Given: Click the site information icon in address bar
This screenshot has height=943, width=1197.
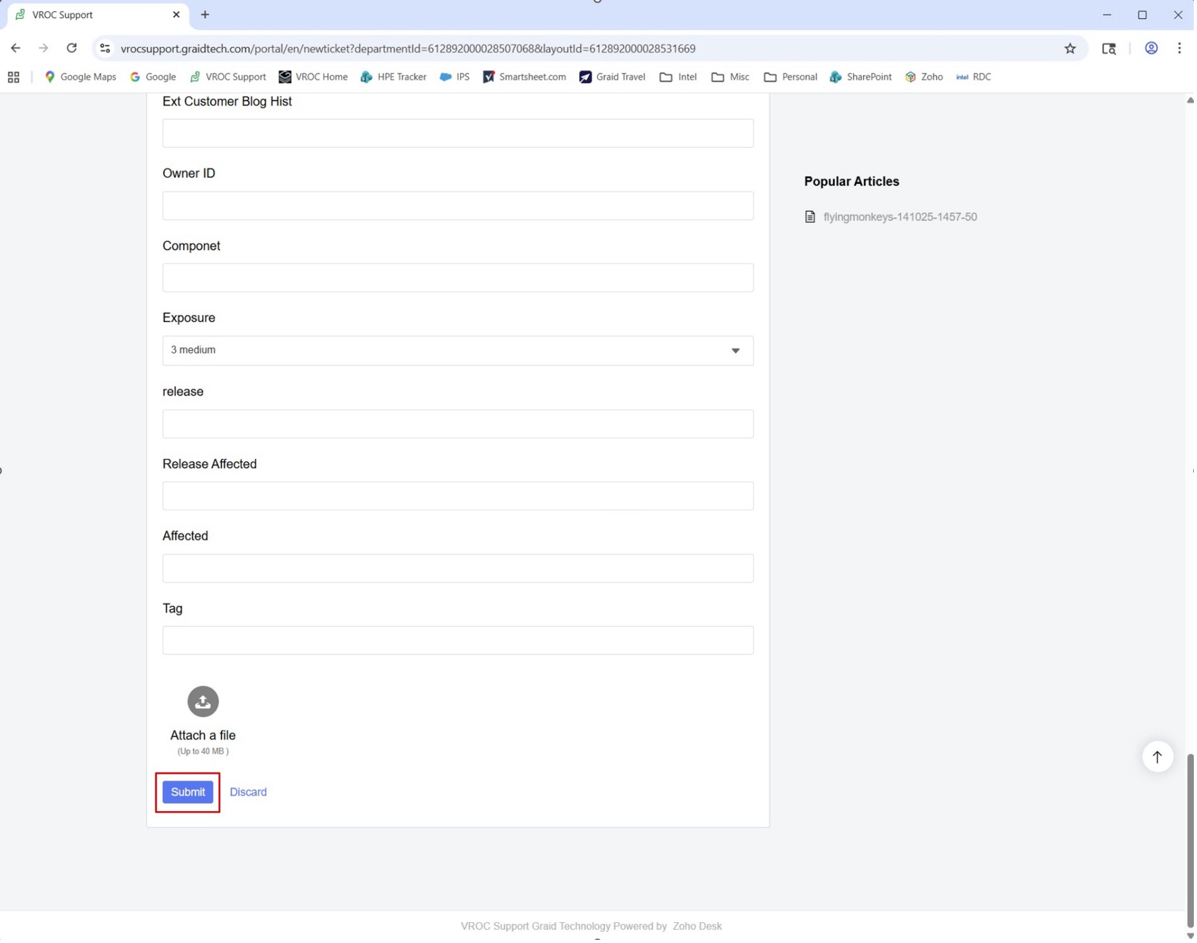Looking at the screenshot, I should click(x=105, y=49).
